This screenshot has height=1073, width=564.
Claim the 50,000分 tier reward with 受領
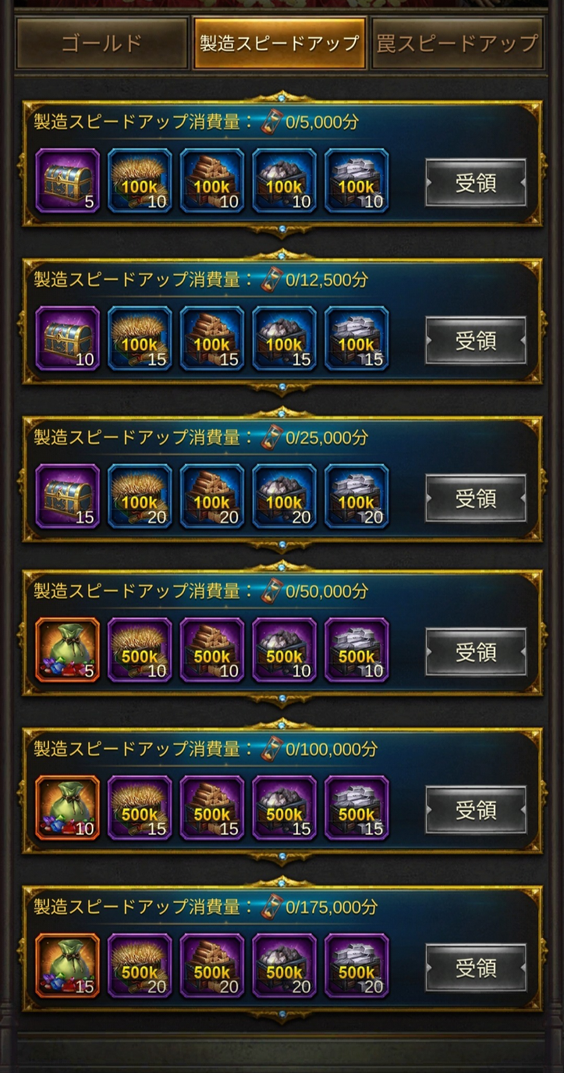pos(476,652)
